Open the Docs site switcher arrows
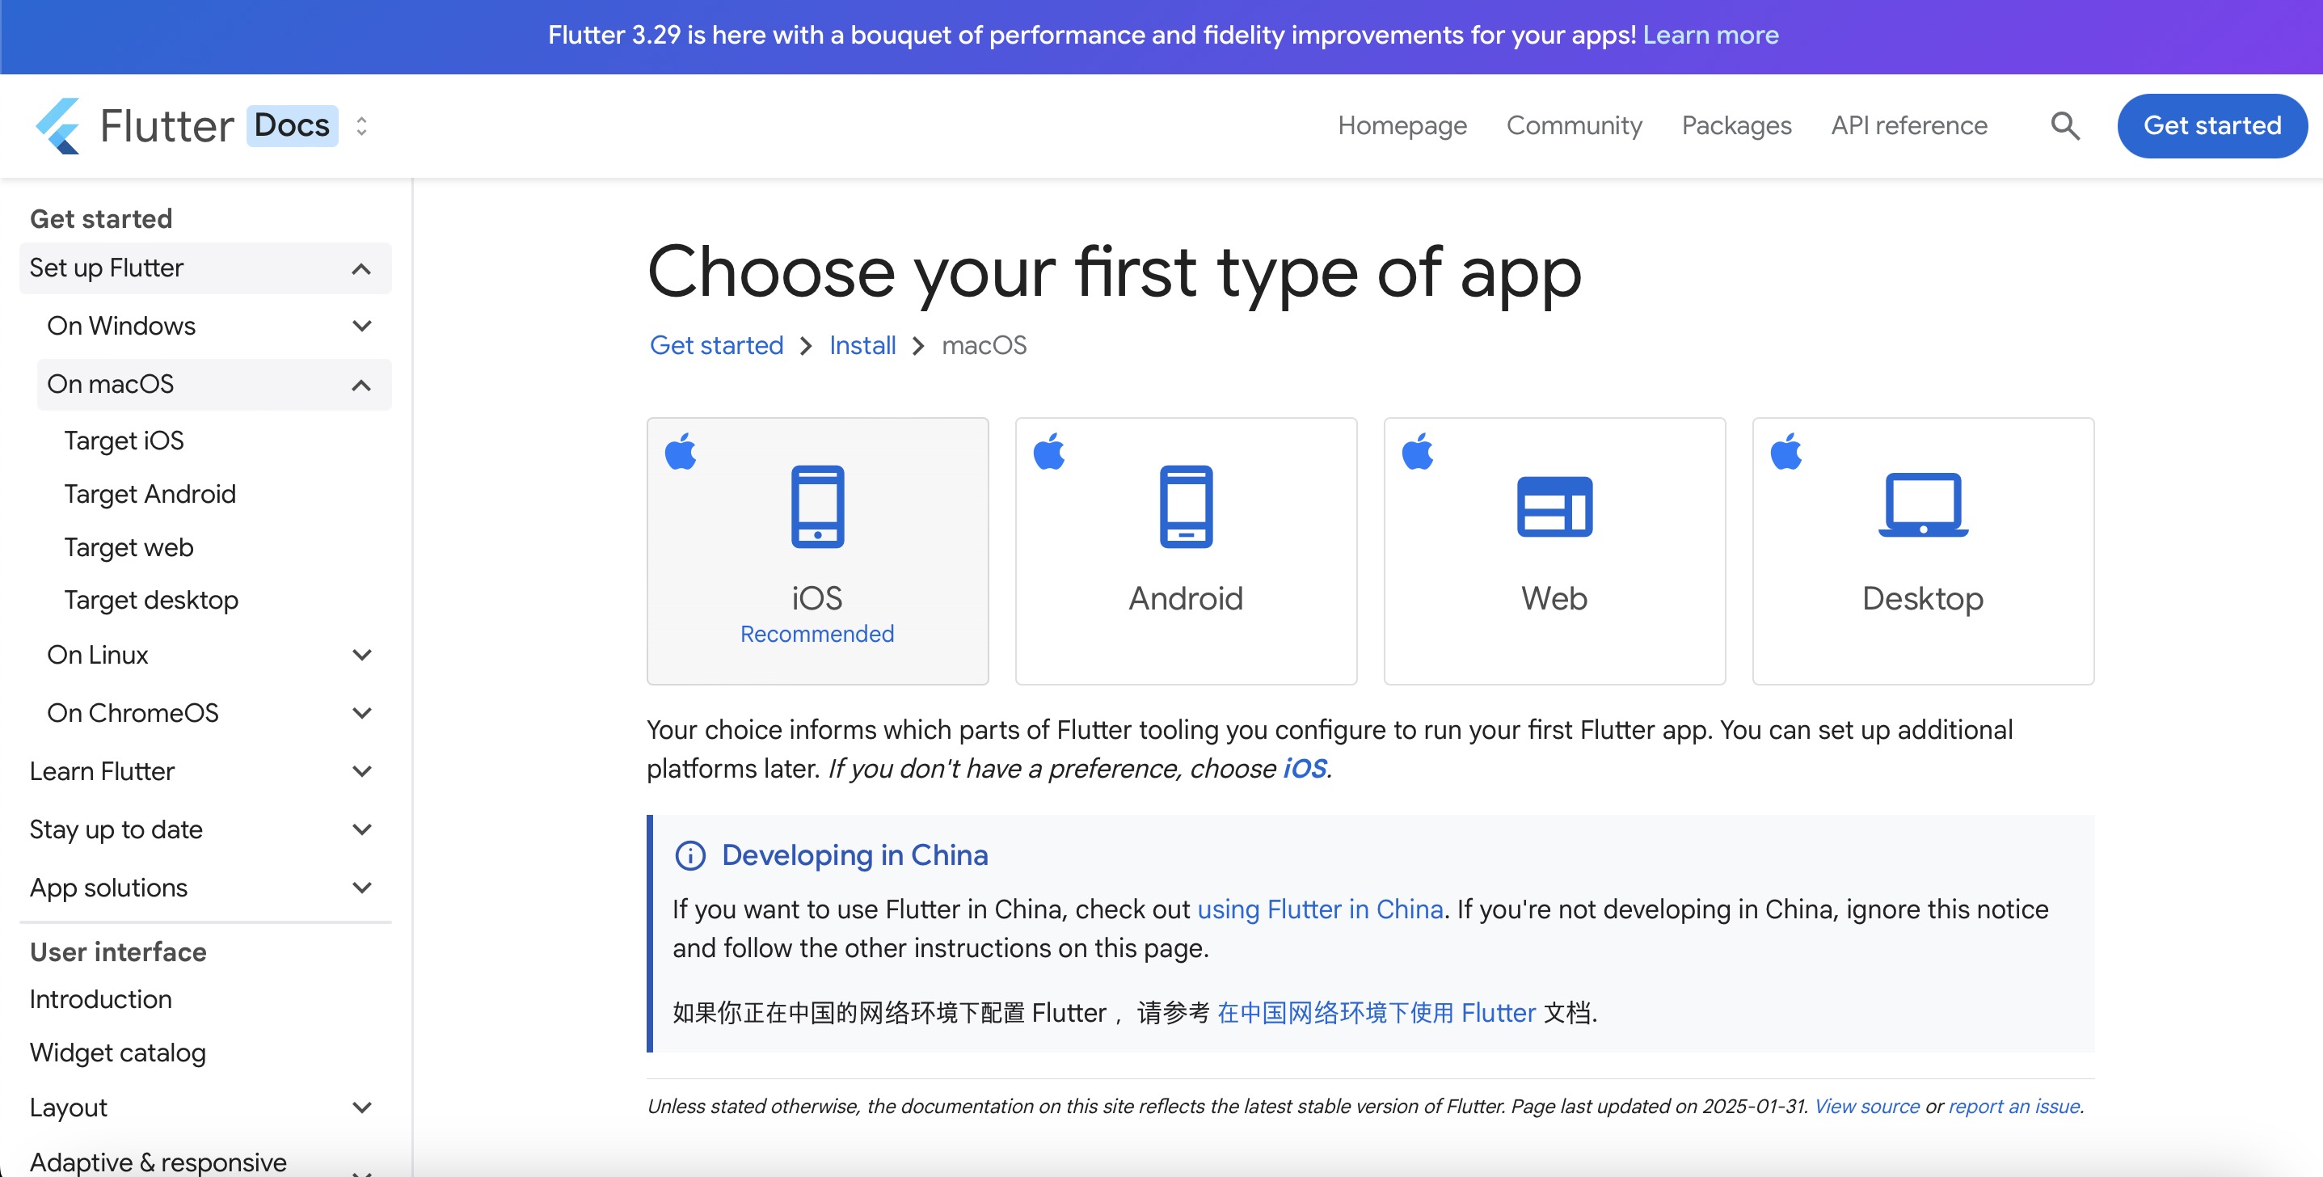Image resolution: width=2323 pixels, height=1177 pixels. [x=361, y=125]
